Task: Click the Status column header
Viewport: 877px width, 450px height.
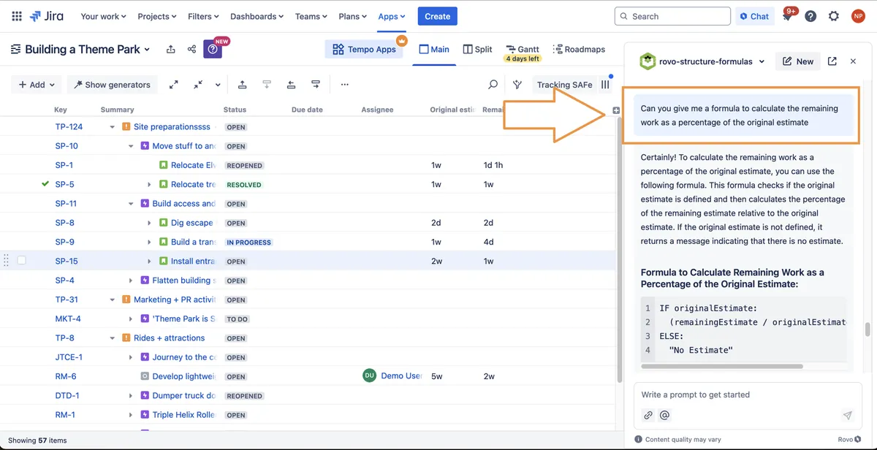Action: [x=235, y=110]
